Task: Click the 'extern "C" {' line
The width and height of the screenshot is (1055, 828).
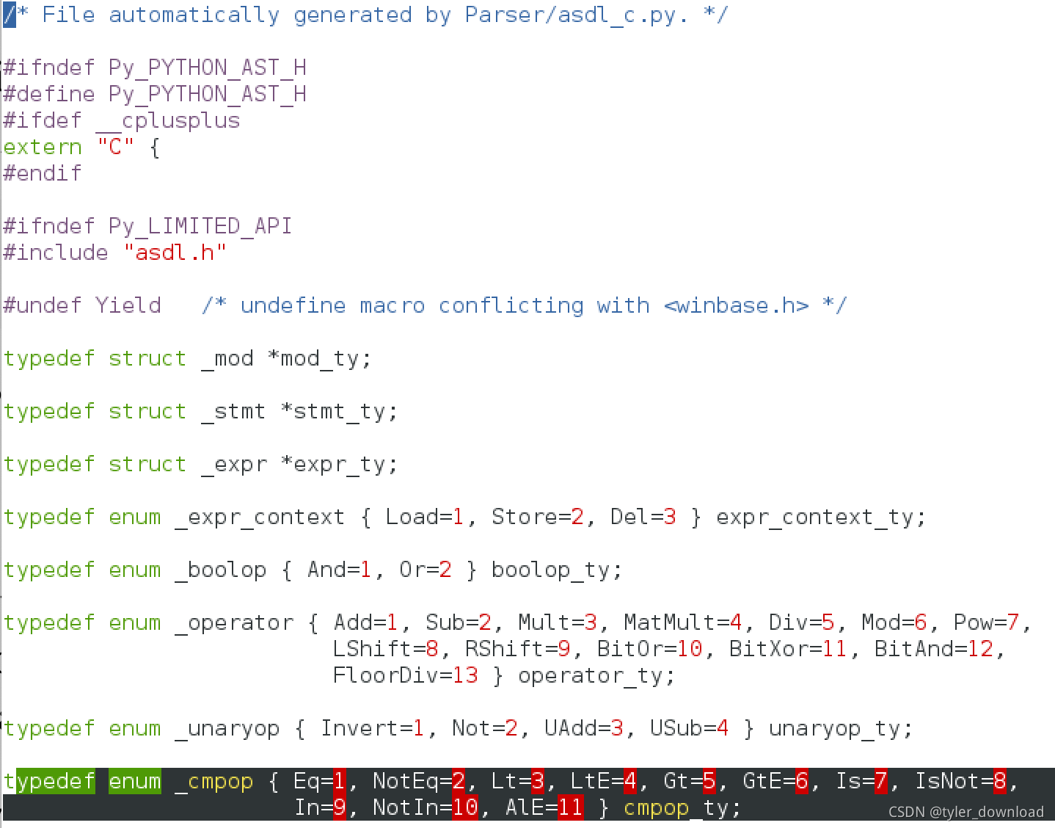Action: coord(81,148)
